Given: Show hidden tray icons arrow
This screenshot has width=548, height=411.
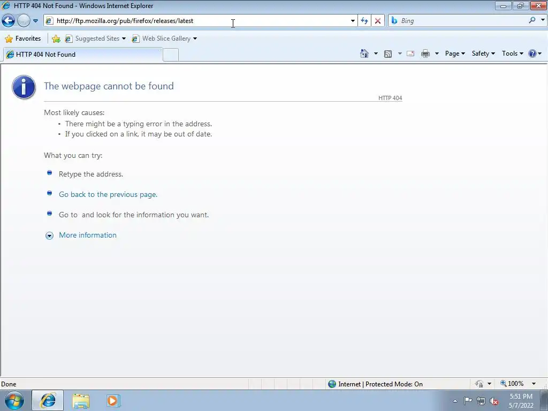Looking at the screenshot, I should tap(455, 401).
